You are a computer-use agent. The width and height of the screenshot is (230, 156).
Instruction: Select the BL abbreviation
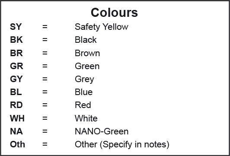point(16,92)
